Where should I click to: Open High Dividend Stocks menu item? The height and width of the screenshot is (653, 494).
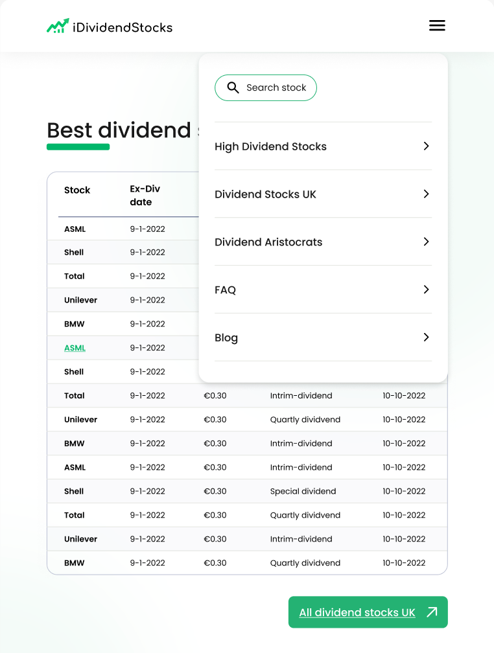[323, 146]
